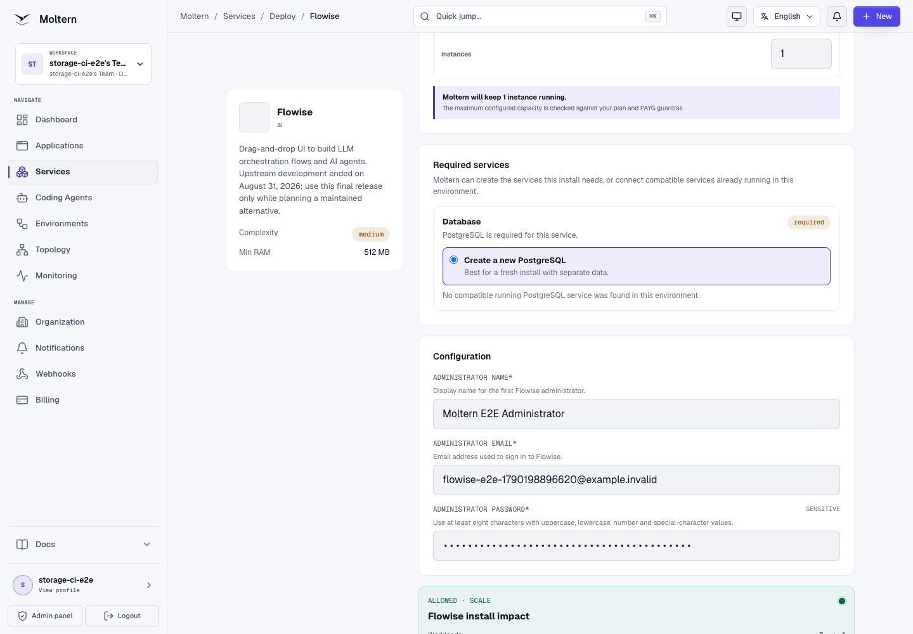Open Organization settings page
This screenshot has width=913, height=634.
coord(83,322)
